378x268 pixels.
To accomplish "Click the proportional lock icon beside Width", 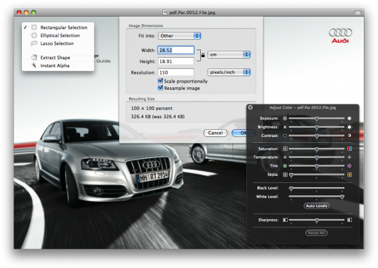I will click(x=204, y=55).
